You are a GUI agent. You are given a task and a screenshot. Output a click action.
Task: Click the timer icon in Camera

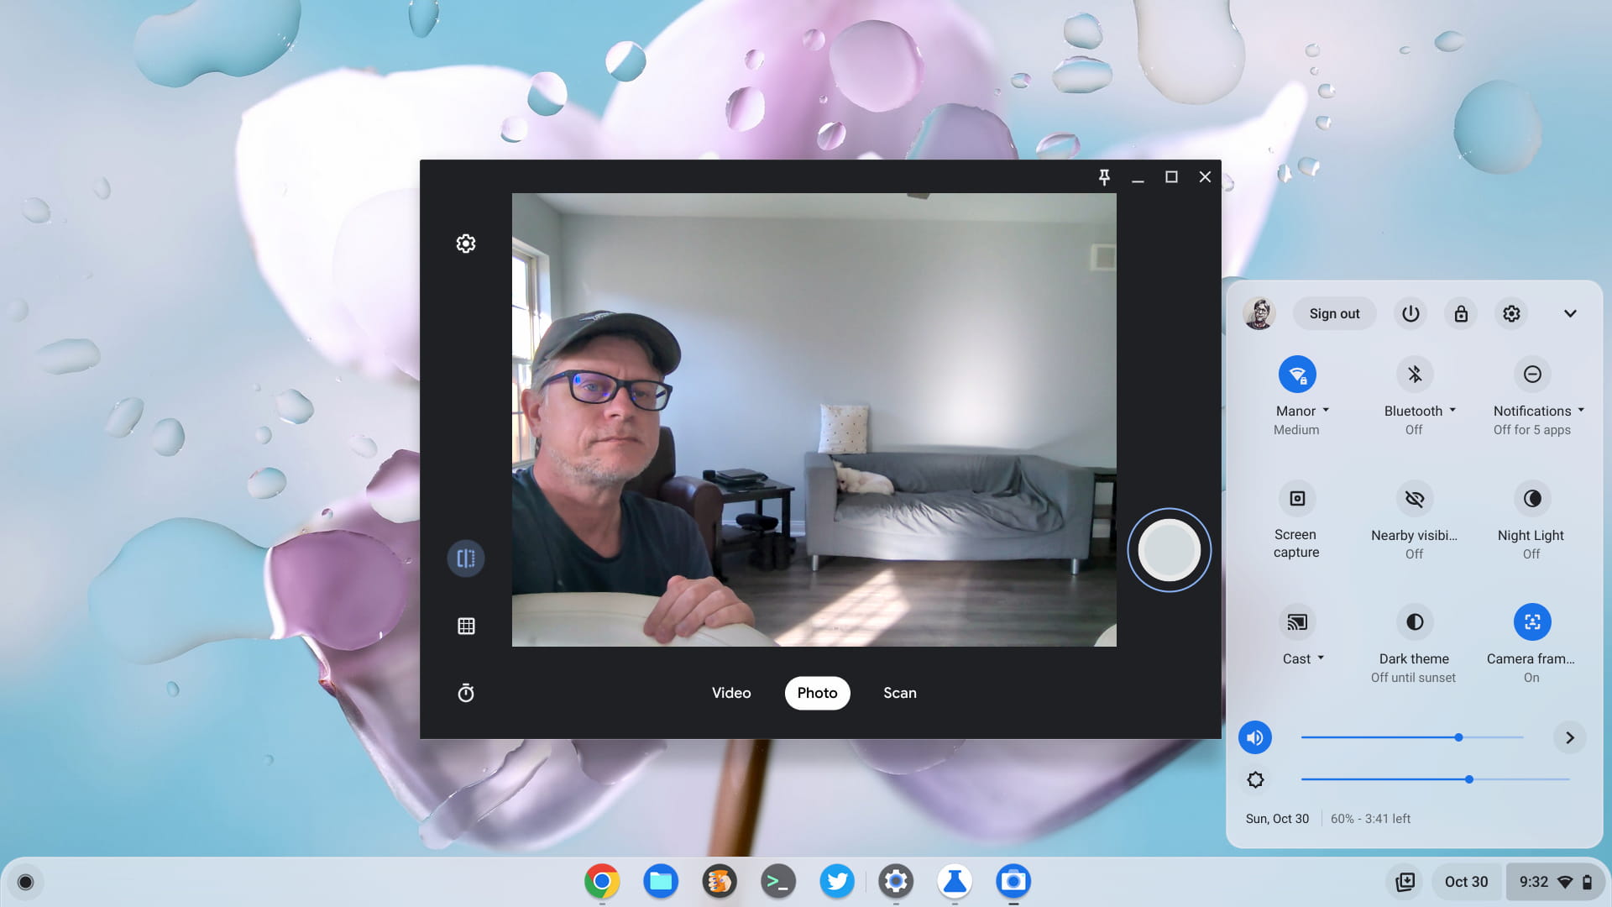[x=466, y=693]
